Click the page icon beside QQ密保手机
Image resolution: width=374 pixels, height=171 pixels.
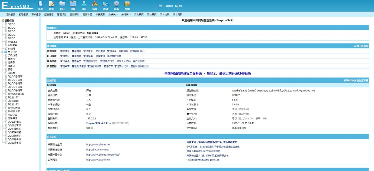pyautogui.click(x=6, y=143)
